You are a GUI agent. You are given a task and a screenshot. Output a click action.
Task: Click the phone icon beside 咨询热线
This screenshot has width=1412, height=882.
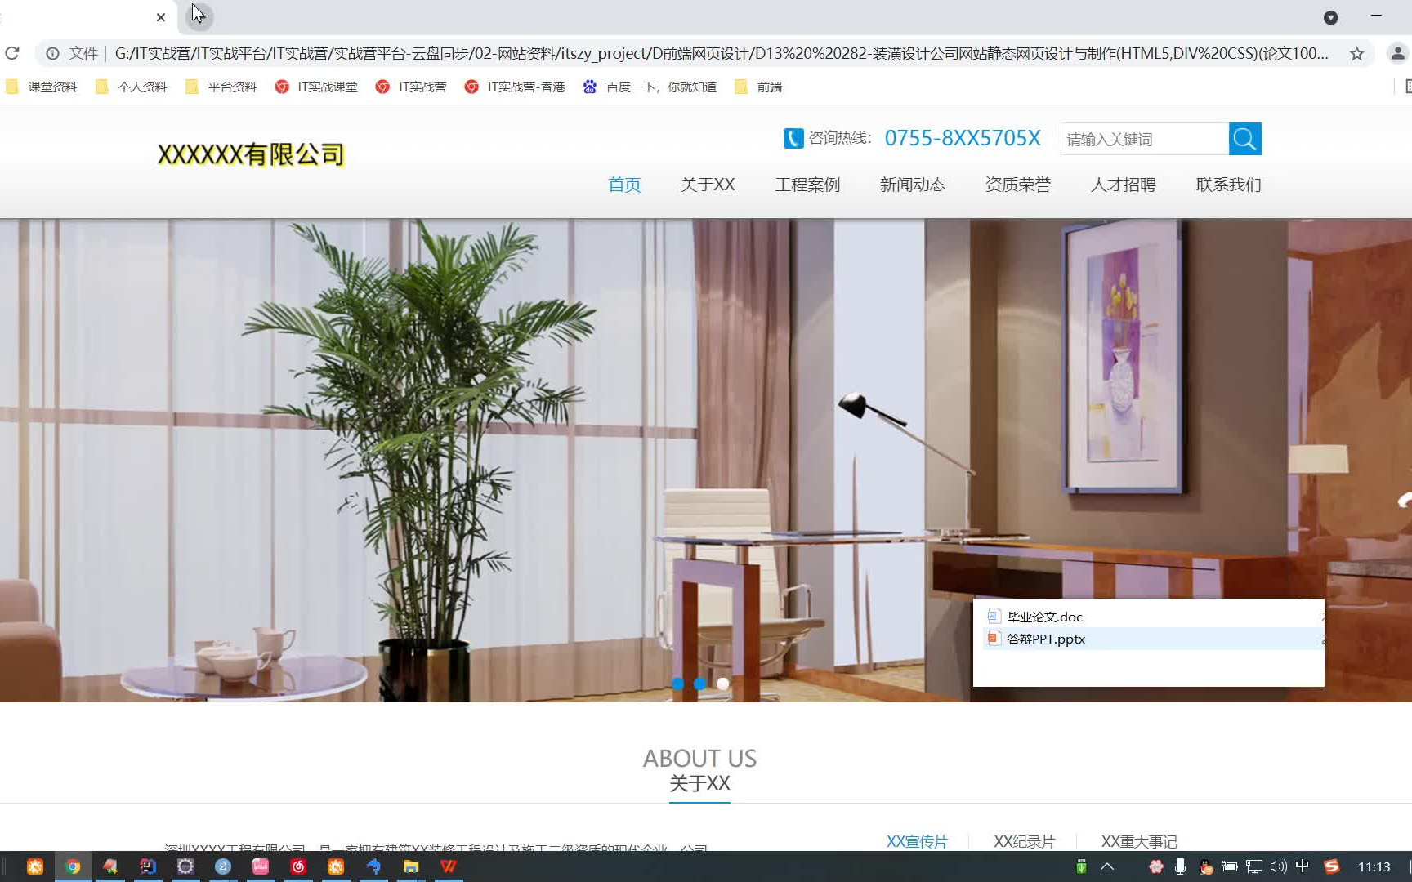tap(793, 138)
